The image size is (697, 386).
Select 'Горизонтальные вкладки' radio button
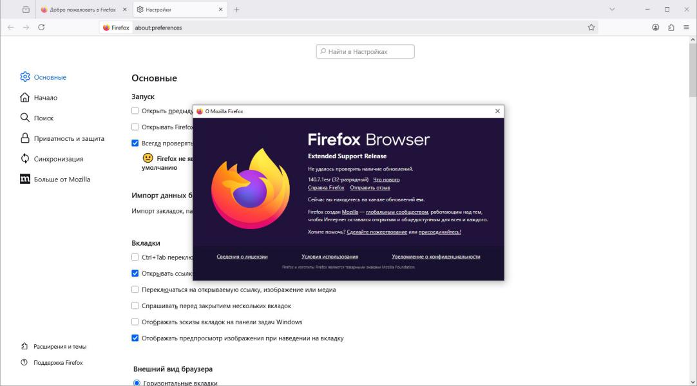tap(137, 383)
